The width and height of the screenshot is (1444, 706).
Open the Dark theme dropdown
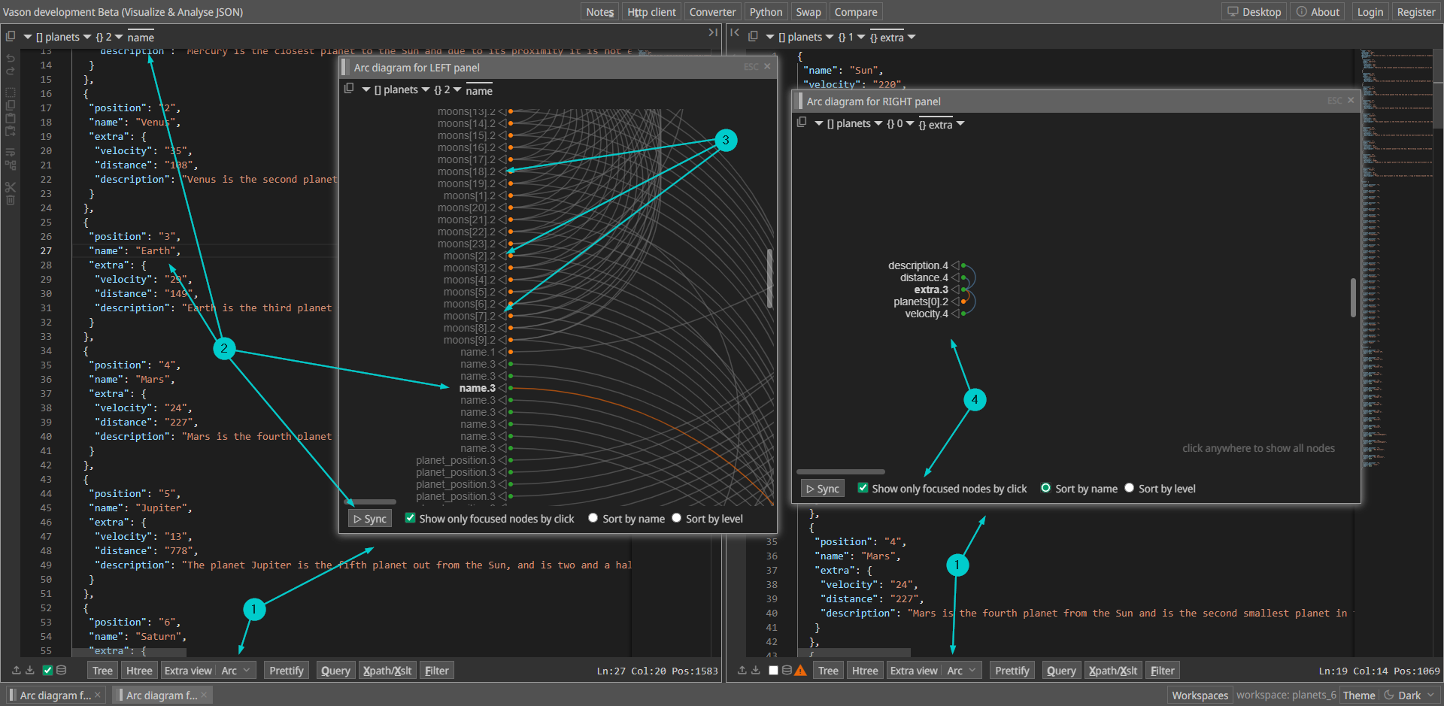pos(1410,695)
